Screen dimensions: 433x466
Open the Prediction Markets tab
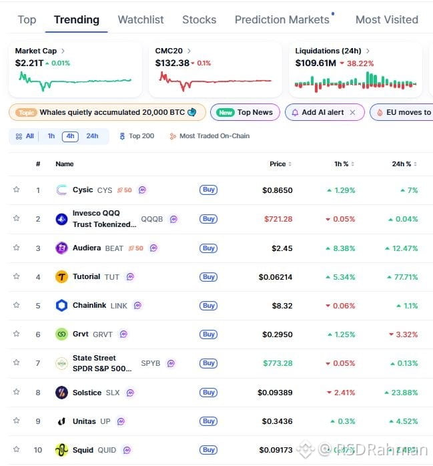[x=282, y=19]
